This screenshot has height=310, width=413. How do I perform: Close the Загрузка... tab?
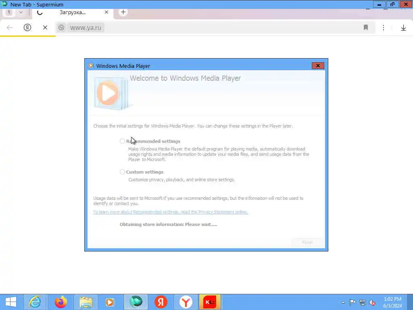click(x=106, y=12)
